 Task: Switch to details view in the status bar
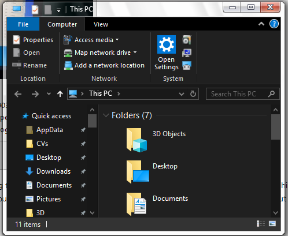(261, 223)
